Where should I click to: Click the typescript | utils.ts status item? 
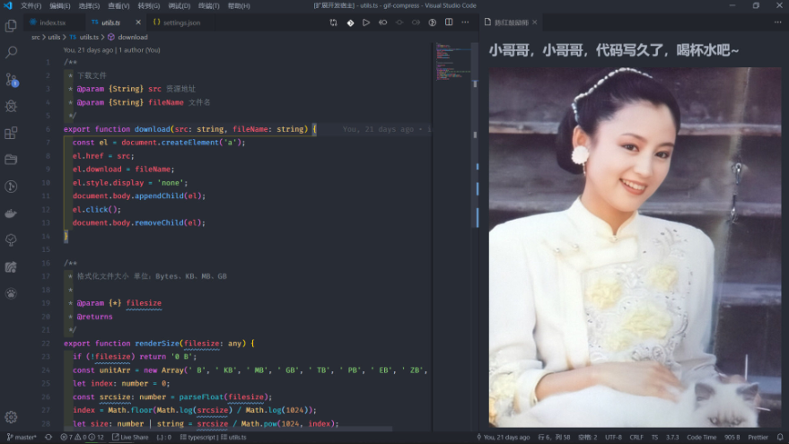point(214,437)
